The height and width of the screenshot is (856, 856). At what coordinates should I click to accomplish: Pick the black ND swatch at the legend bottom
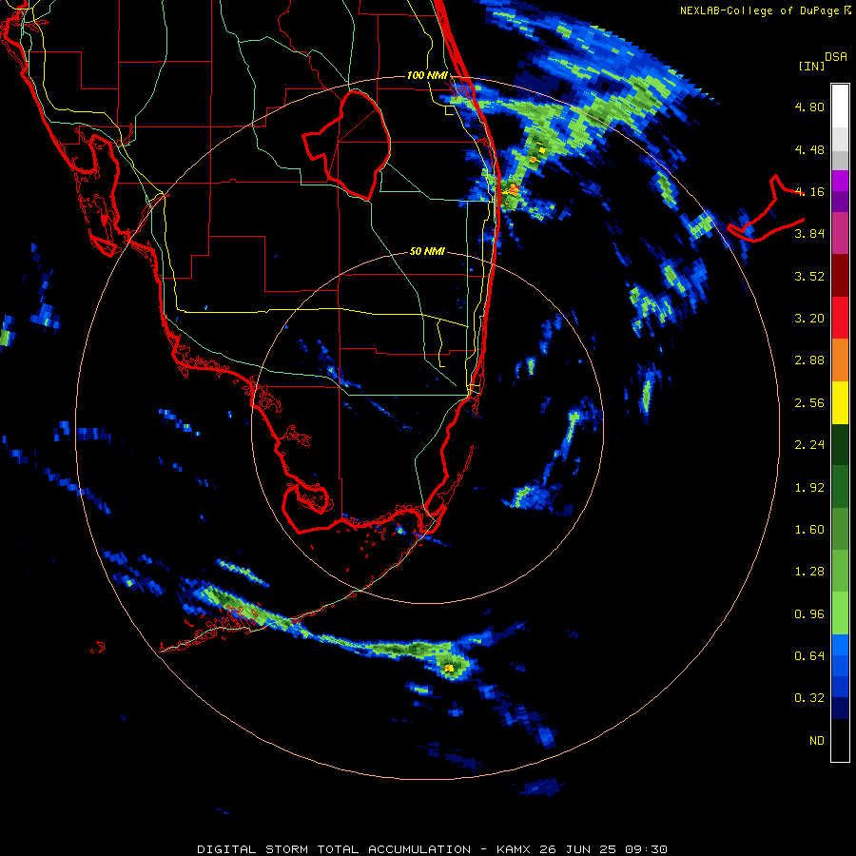tap(840, 740)
